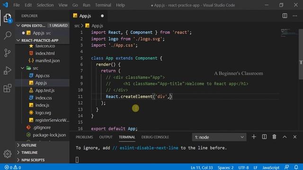This screenshot has height=170, width=303.
Task: Switch to the PROBLEMS panel tab
Action: pyautogui.click(x=84, y=137)
